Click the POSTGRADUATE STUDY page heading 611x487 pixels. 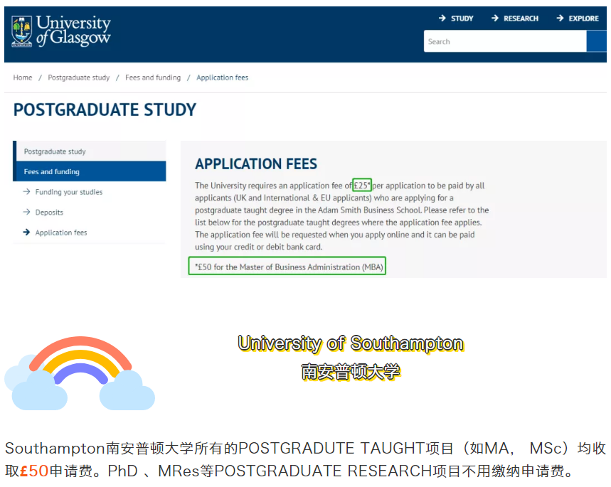(x=105, y=109)
